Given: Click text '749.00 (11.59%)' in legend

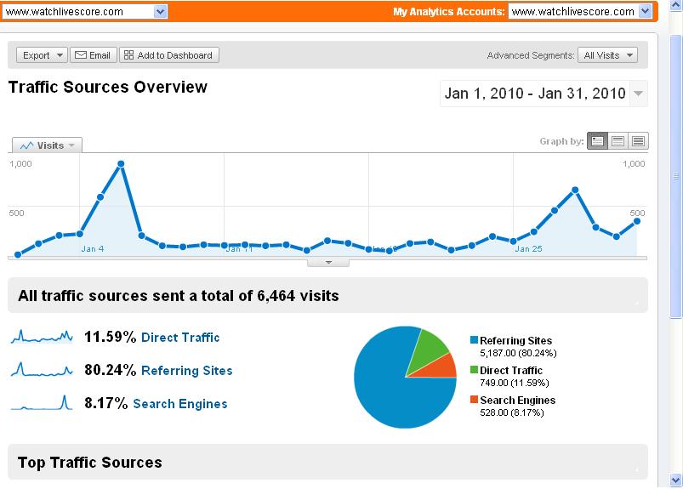Looking at the screenshot, I should click(515, 383).
